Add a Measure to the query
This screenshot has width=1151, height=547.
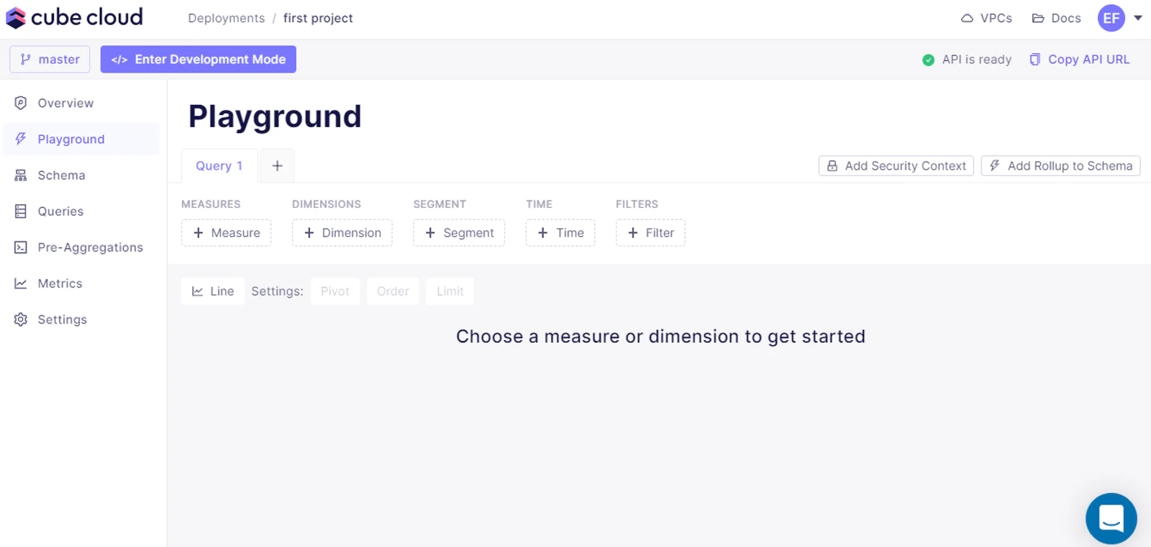tap(227, 233)
